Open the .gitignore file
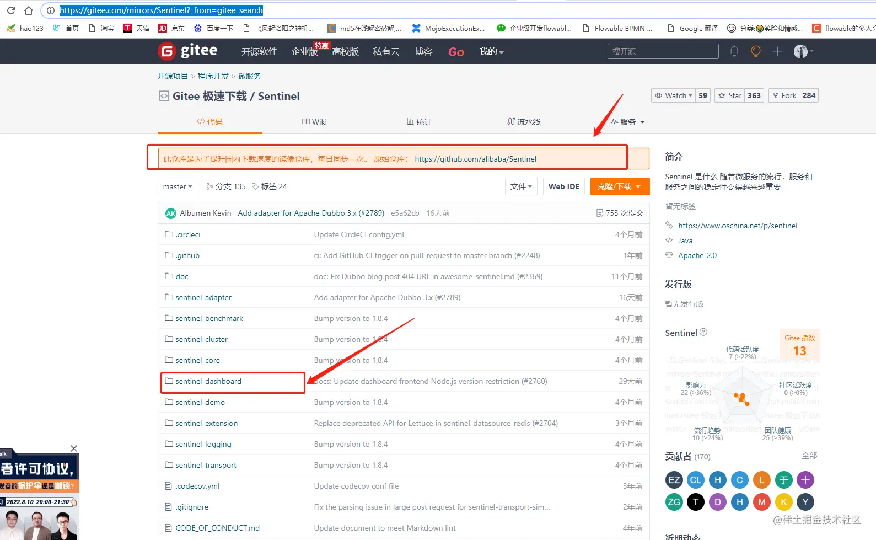Image resolution: width=876 pixels, height=540 pixels. click(x=192, y=507)
